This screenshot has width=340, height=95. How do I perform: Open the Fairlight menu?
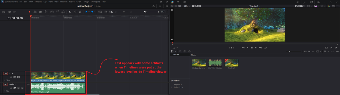(x=86, y=2)
